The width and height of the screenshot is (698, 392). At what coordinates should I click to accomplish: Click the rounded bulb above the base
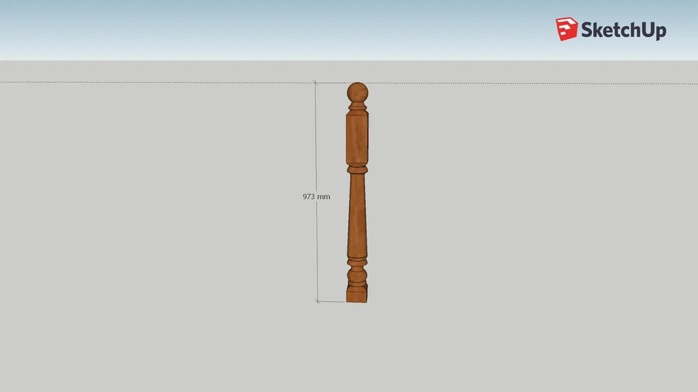tap(357, 275)
